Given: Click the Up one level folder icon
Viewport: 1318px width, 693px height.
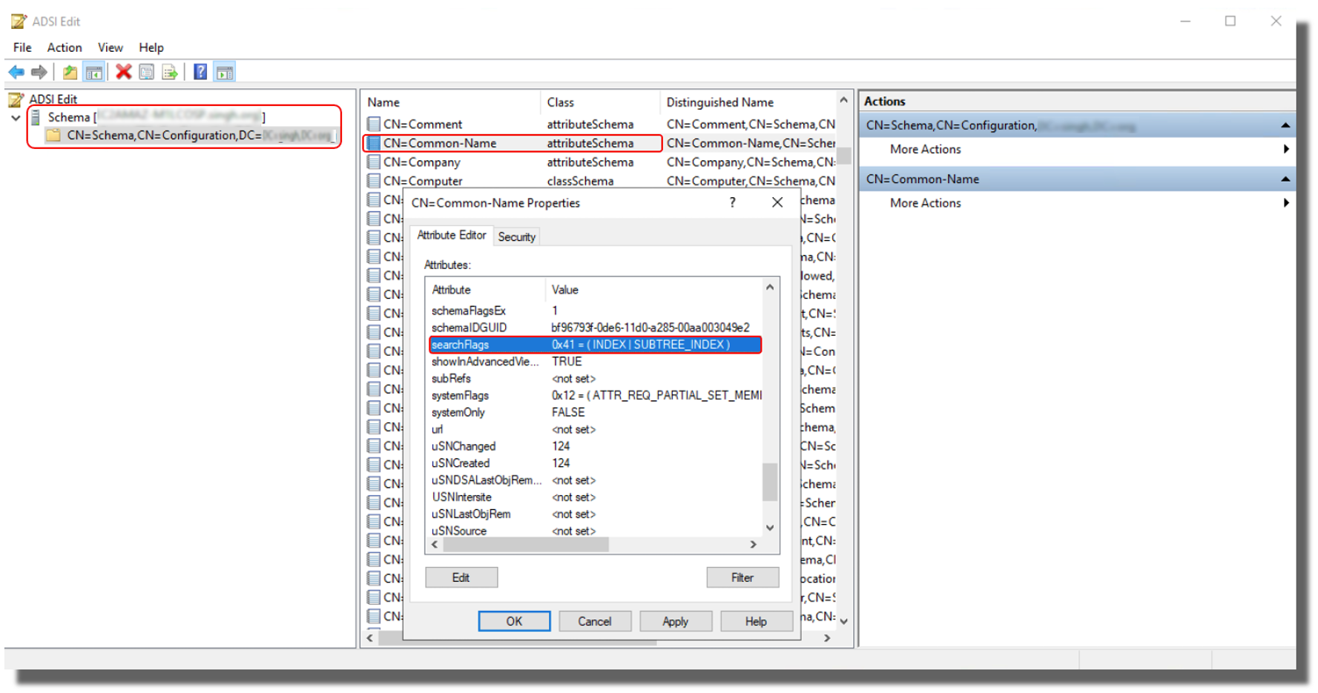Looking at the screenshot, I should tap(69, 71).
